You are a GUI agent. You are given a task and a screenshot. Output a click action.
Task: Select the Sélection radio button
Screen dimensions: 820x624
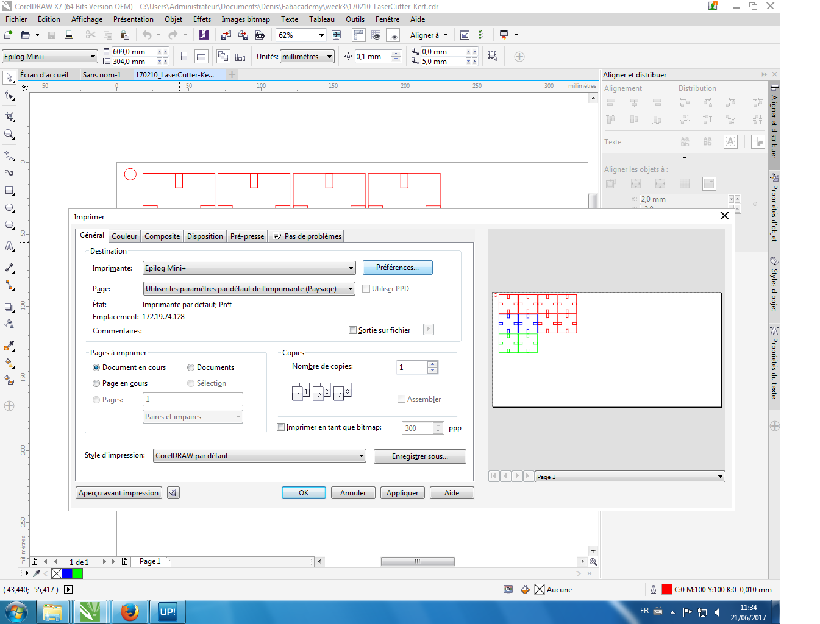191,383
